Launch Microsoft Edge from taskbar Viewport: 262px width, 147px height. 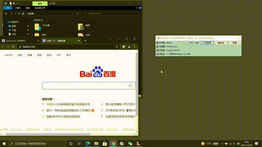pos(88,144)
